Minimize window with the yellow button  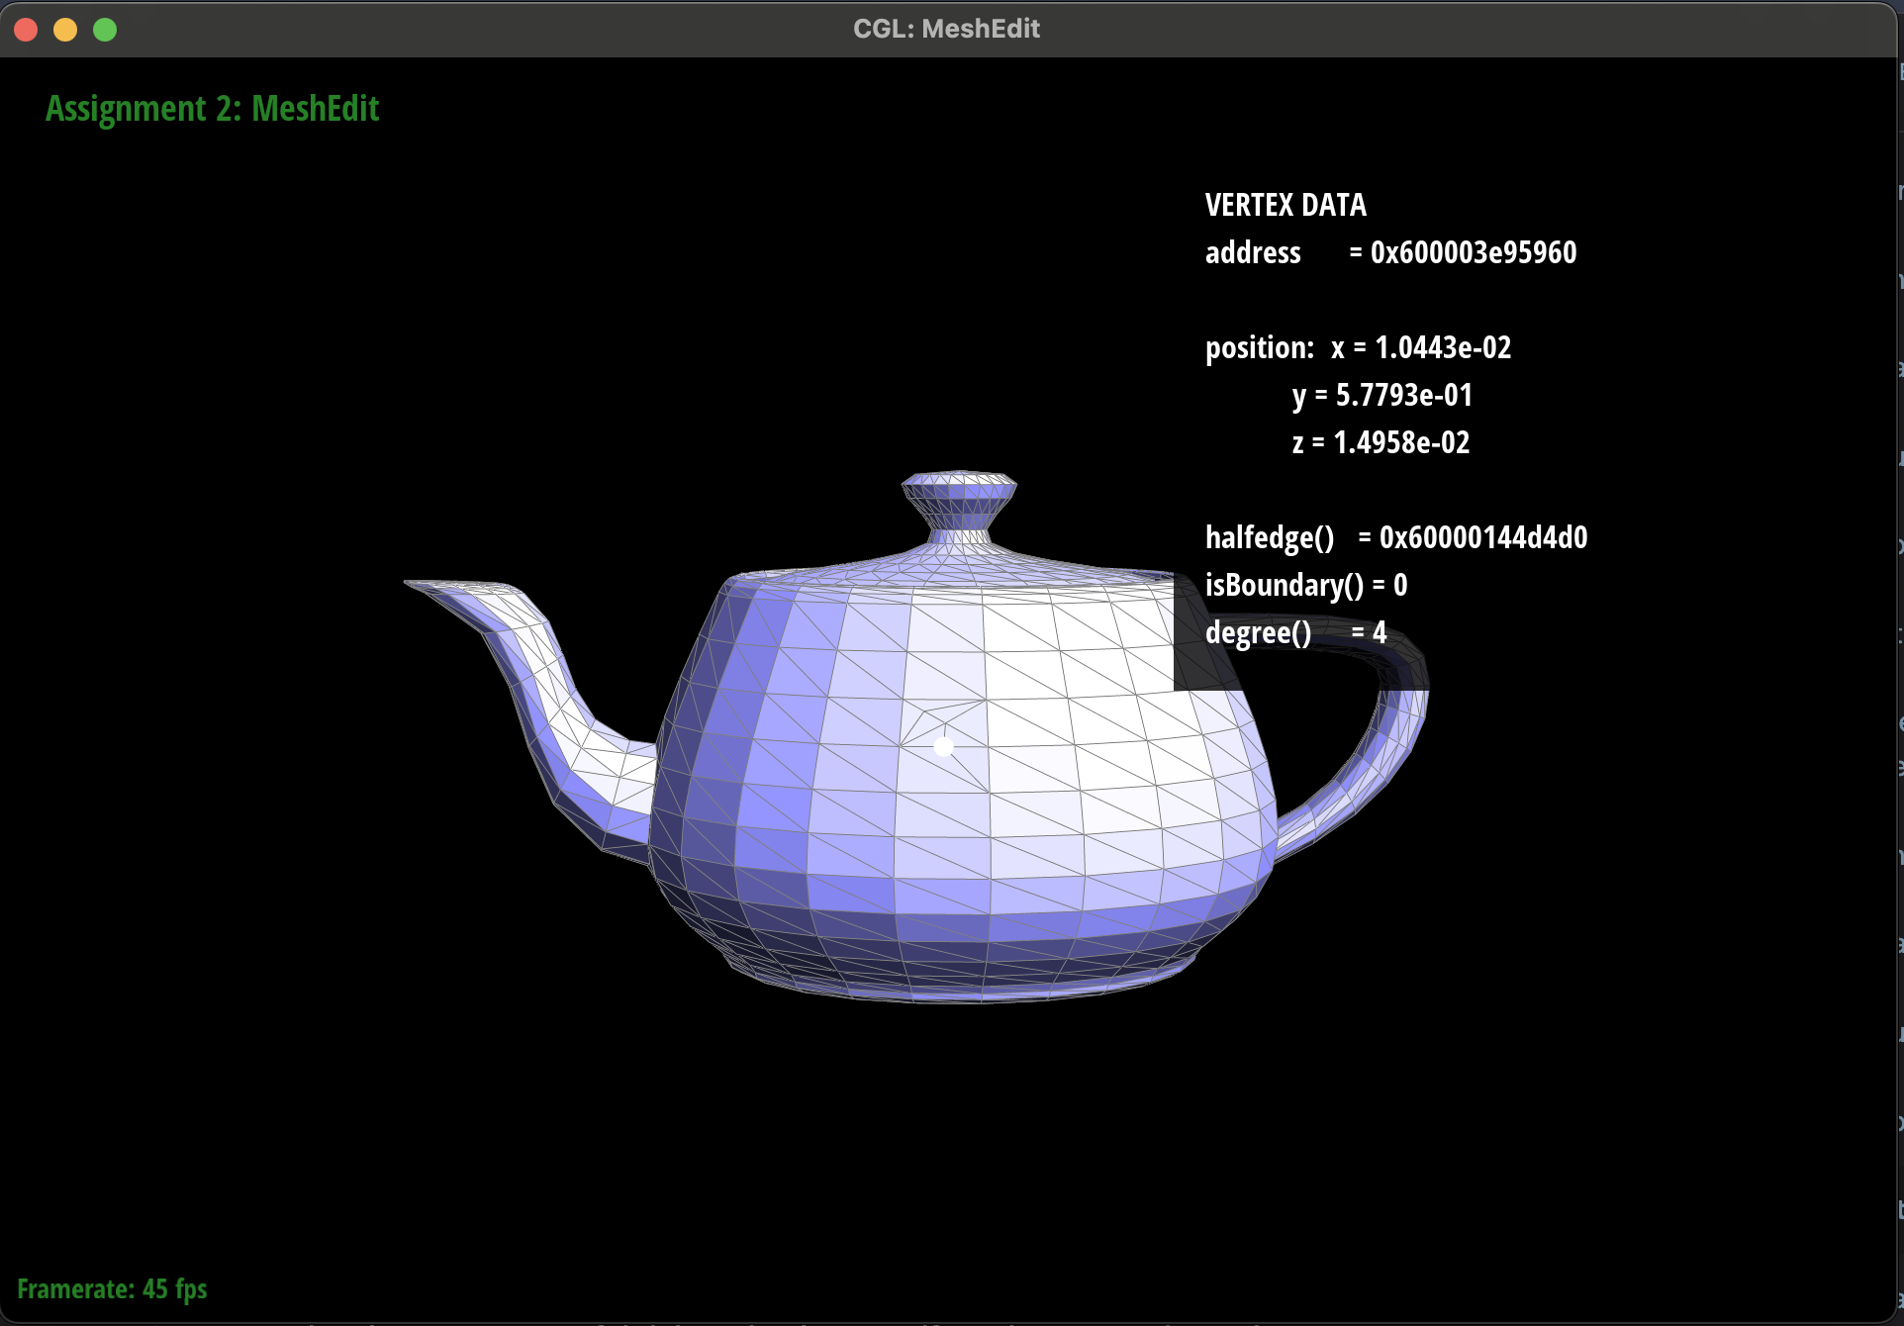coord(65,30)
